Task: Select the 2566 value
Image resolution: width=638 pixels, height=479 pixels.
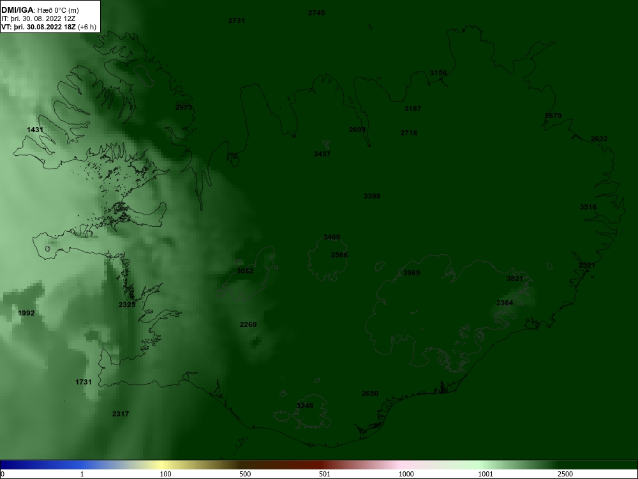Action: tap(339, 255)
